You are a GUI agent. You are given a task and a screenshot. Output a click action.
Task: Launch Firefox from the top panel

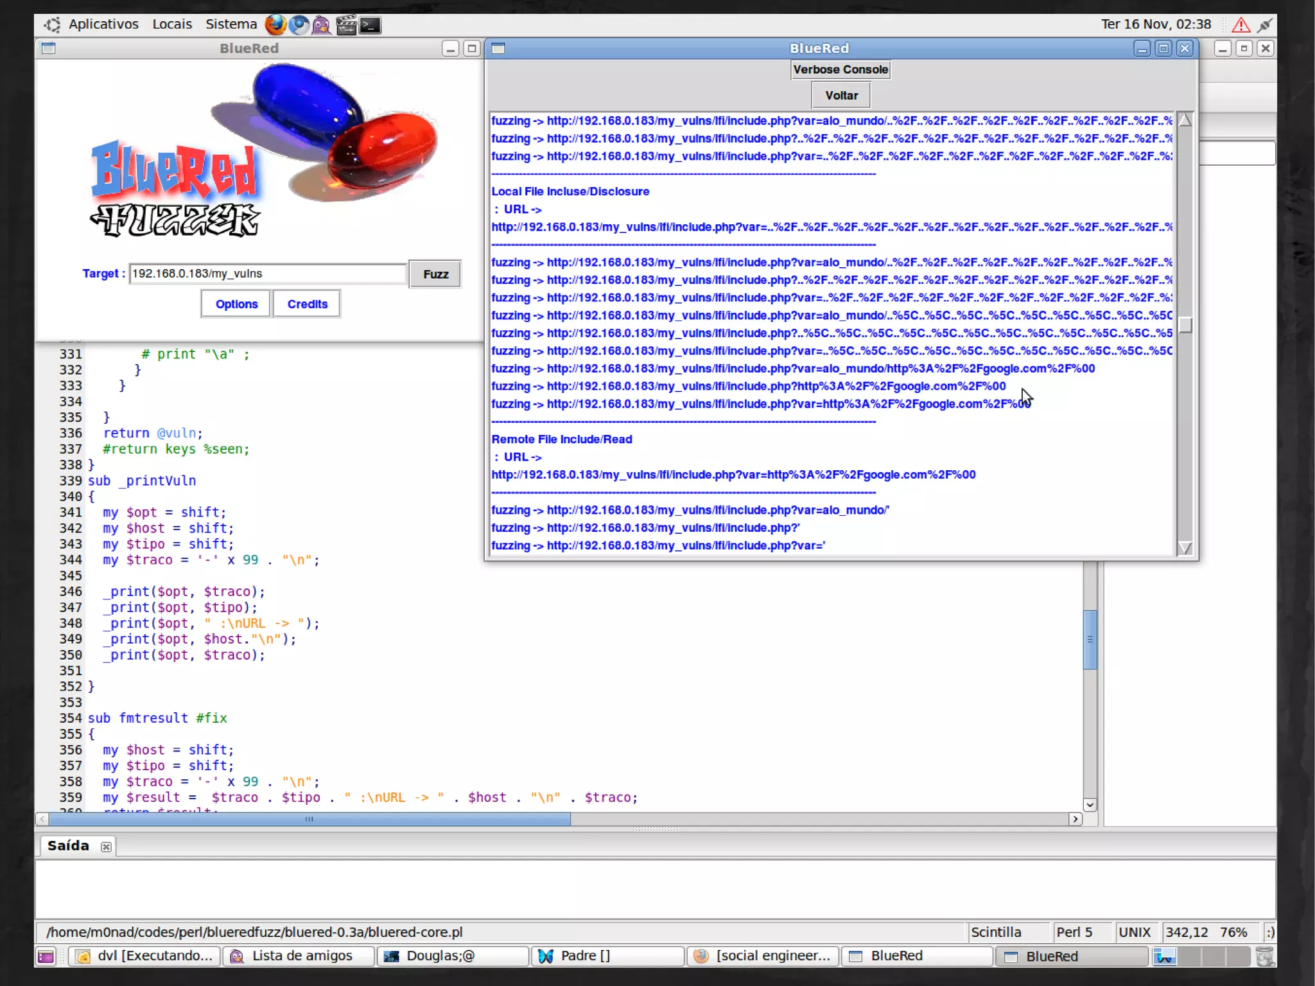(275, 25)
